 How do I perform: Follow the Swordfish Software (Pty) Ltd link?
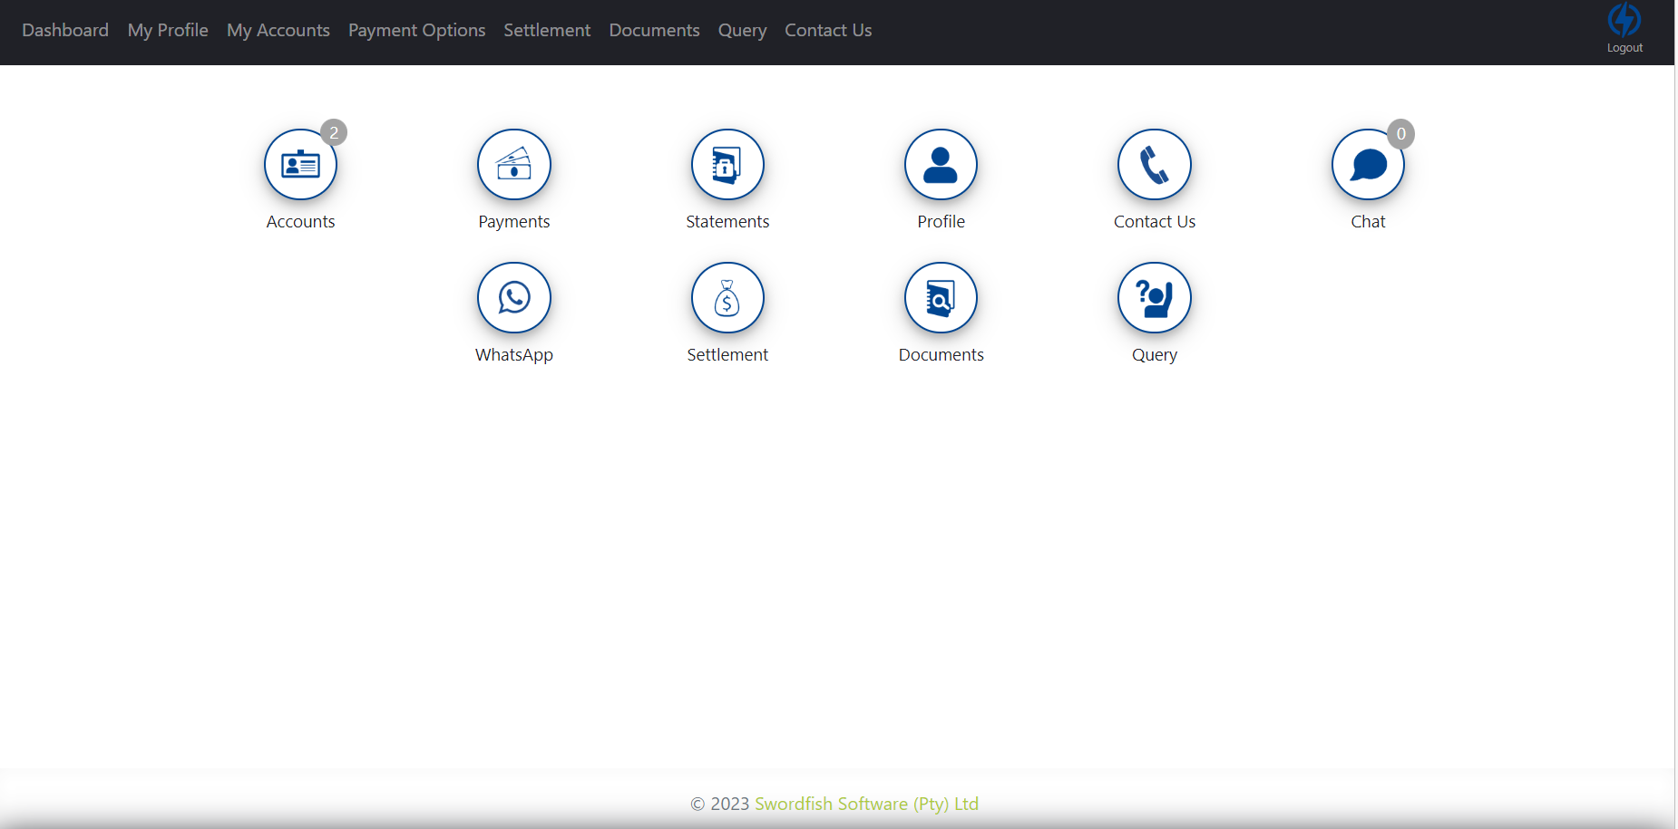866,804
